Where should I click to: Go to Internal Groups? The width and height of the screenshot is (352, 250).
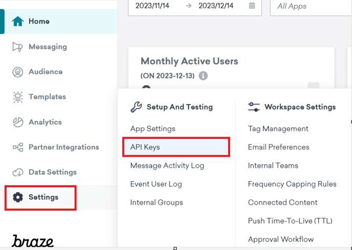point(157,203)
